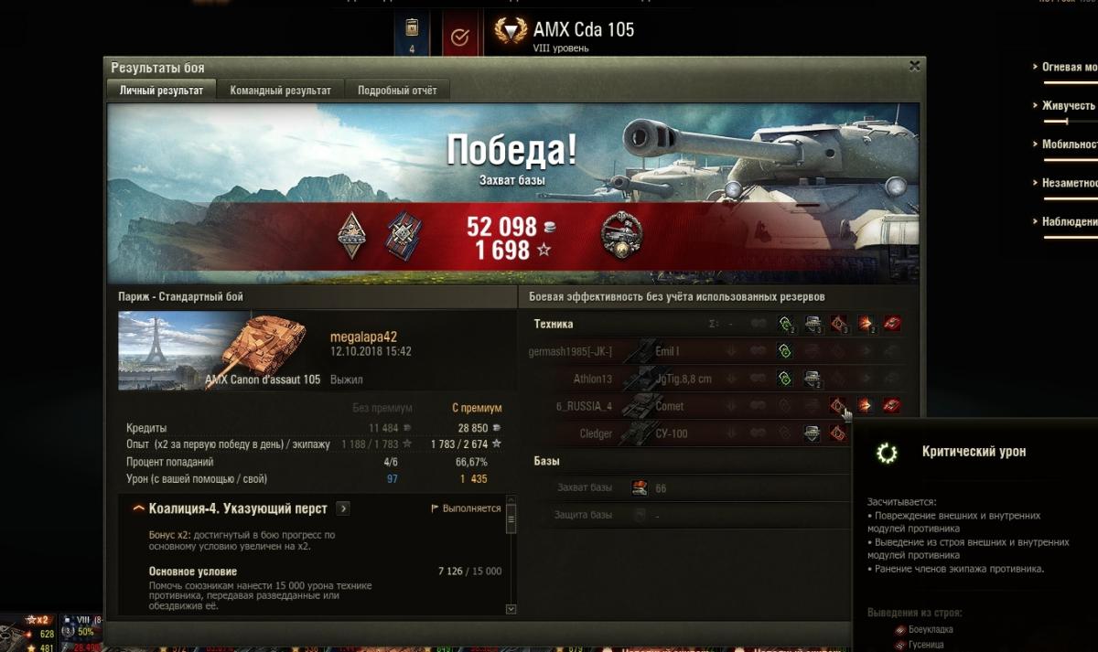The image size is (1098, 652).
Task: Click the damage-dealt header icon under Техника
Action: tap(865, 324)
